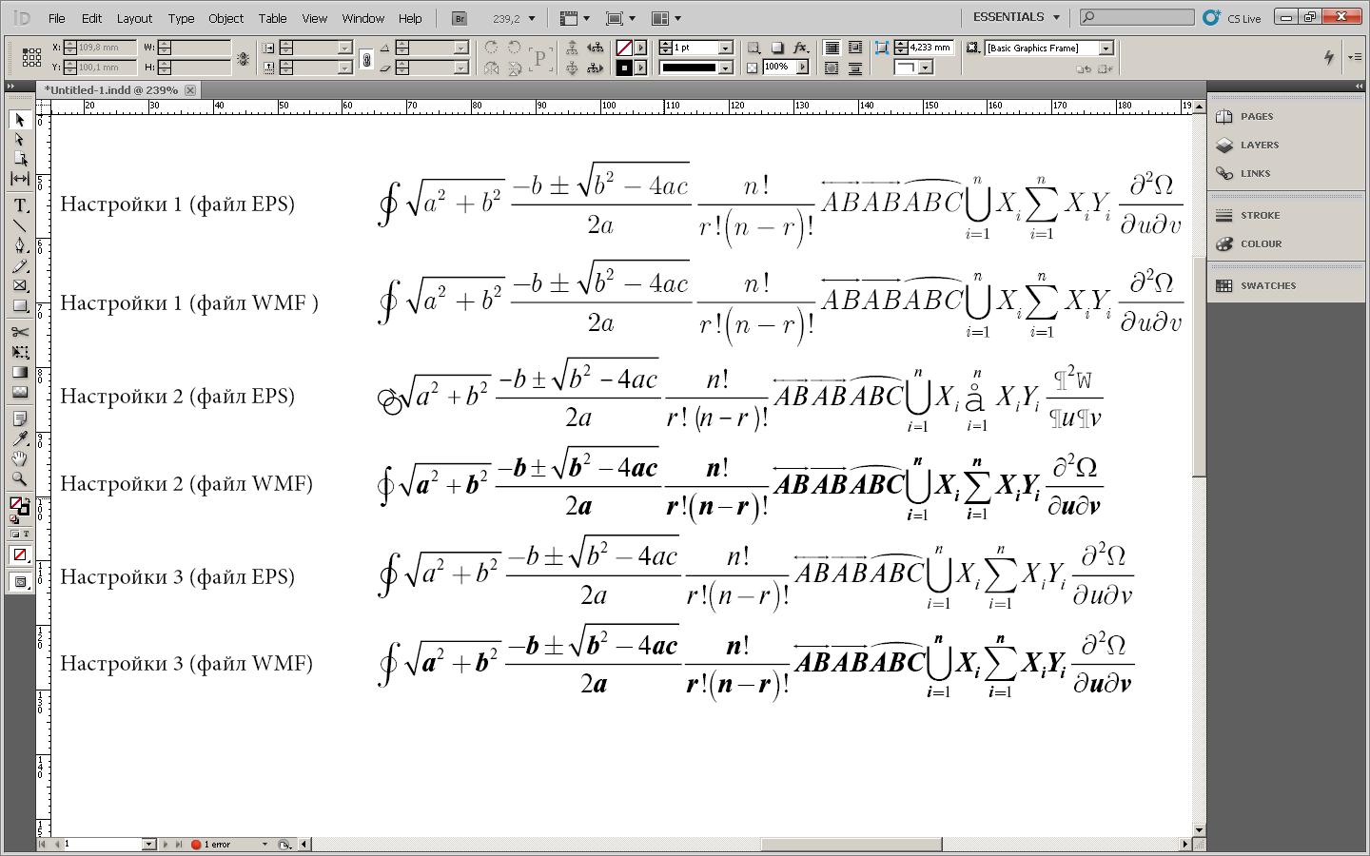Viewport: 1370px width, 856px height.
Task: Select the Scissors tool
Action: click(x=19, y=332)
